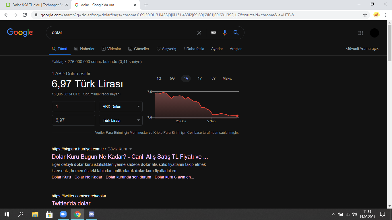Click Güvenli Arama açık link
392x220 pixels.
362,49
